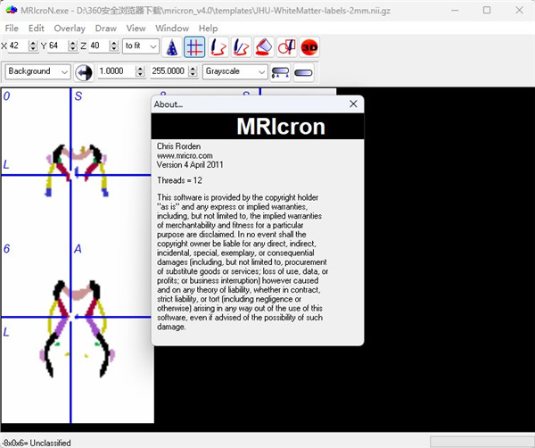The height and width of the screenshot is (448, 535).
Task: Toggle the rounded bar button in toolbar
Action: click(304, 71)
